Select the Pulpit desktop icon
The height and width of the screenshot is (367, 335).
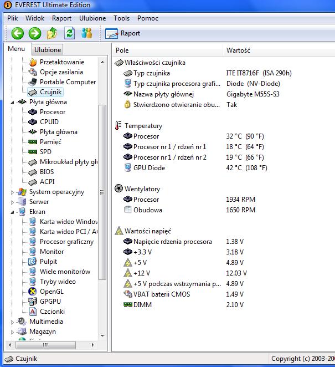32,262
